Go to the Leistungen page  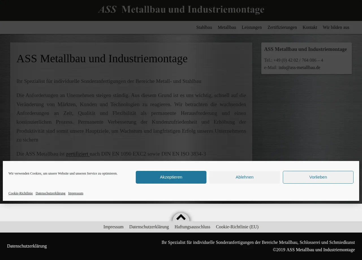coord(252,27)
